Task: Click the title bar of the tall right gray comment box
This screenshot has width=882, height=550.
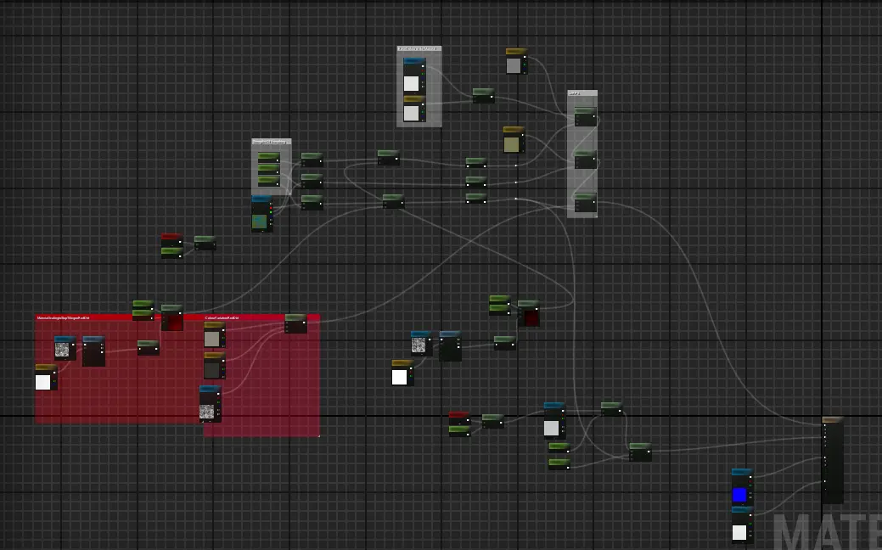Action: (x=582, y=93)
